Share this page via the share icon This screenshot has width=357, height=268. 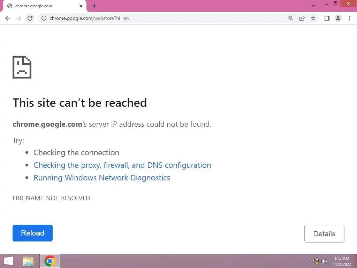coord(302,18)
